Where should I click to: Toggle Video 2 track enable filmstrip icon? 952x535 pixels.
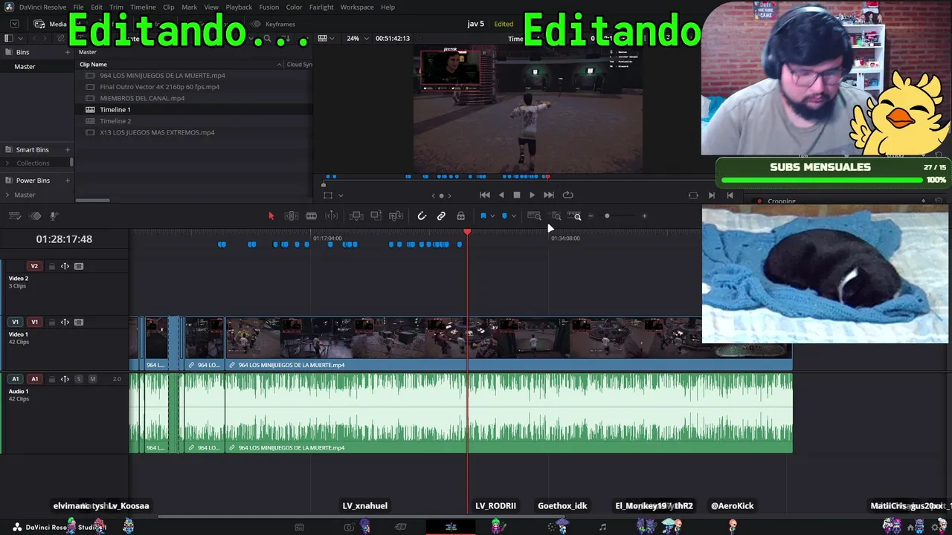(x=79, y=266)
